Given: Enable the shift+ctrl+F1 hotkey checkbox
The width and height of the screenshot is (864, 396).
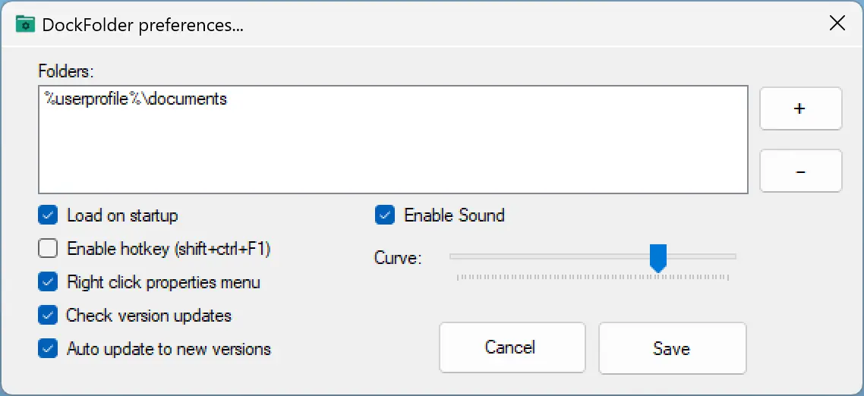Looking at the screenshot, I should point(48,249).
